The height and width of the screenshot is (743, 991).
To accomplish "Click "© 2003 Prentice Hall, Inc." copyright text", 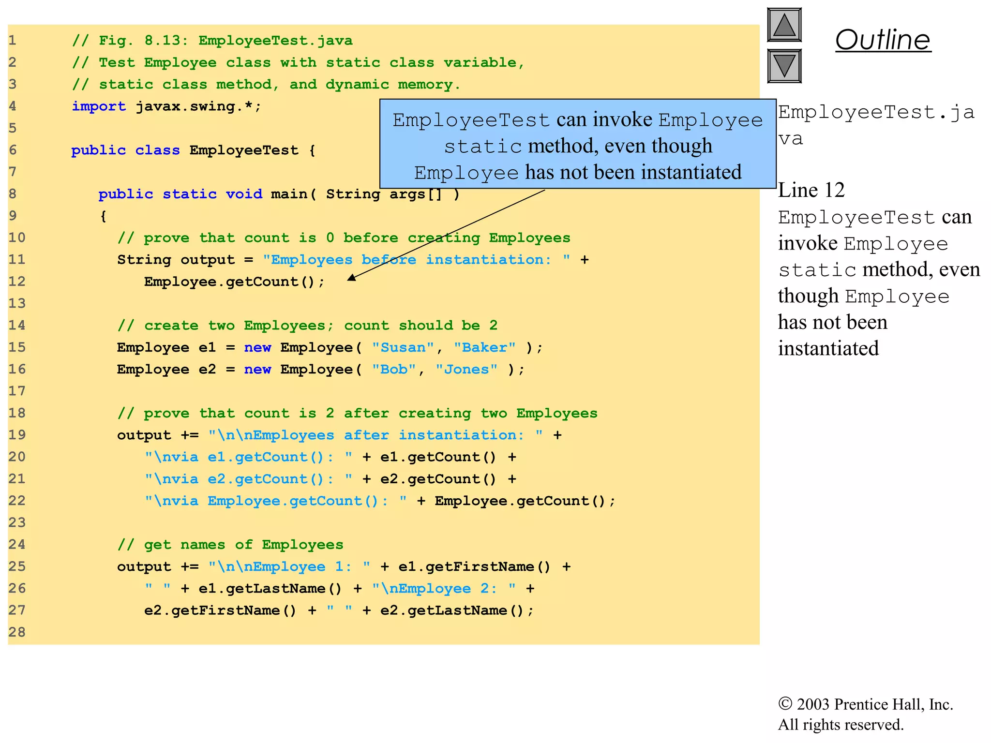I will 865,704.
